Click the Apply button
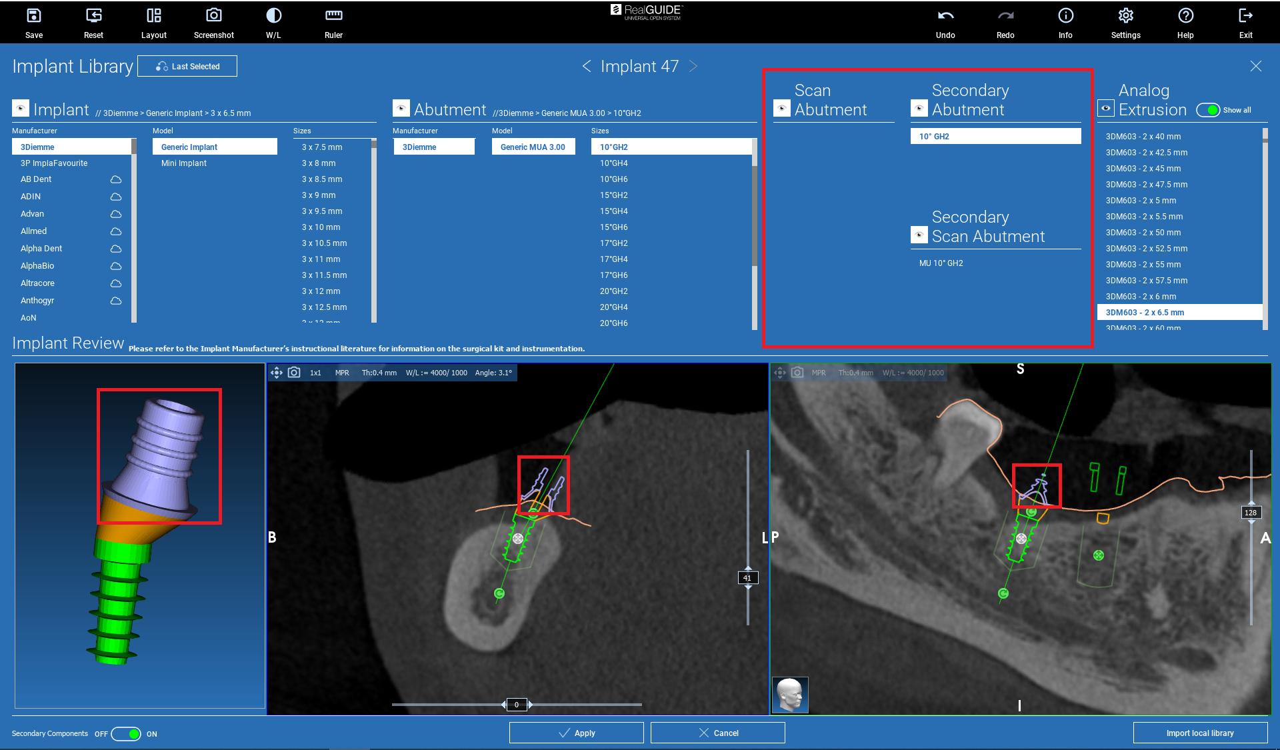This screenshot has height=750, width=1280. pyautogui.click(x=576, y=733)
